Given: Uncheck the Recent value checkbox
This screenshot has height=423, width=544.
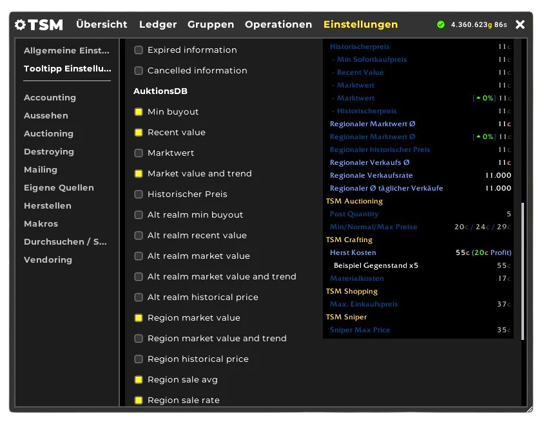Looking at the screenshot, I should point(139,133).
